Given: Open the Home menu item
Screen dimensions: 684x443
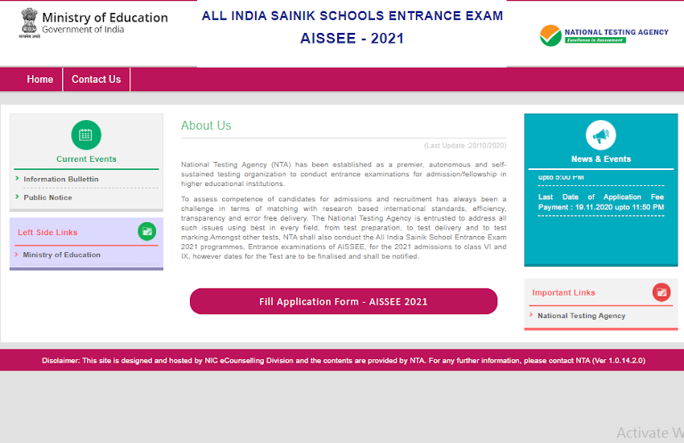Looking at the screenshot, I should pyautogui.click(x=39, y=79).
